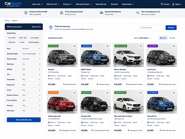The width and height of the screenshot is (185, 139).
Task: Expand the Colour dropdown
Action: click(x=31, y=90)
